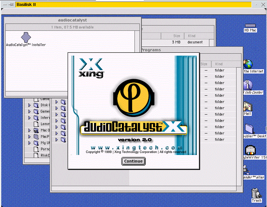Select the HD Mac drive icon
This screenshot has width=267, height=207.
[x=250, y=26]
